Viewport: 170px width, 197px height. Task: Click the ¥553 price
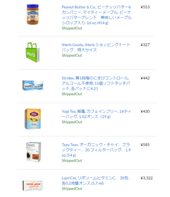coord(145,7)
